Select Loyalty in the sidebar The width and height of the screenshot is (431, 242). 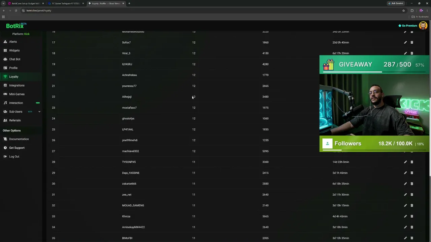(x=21, y=77)
